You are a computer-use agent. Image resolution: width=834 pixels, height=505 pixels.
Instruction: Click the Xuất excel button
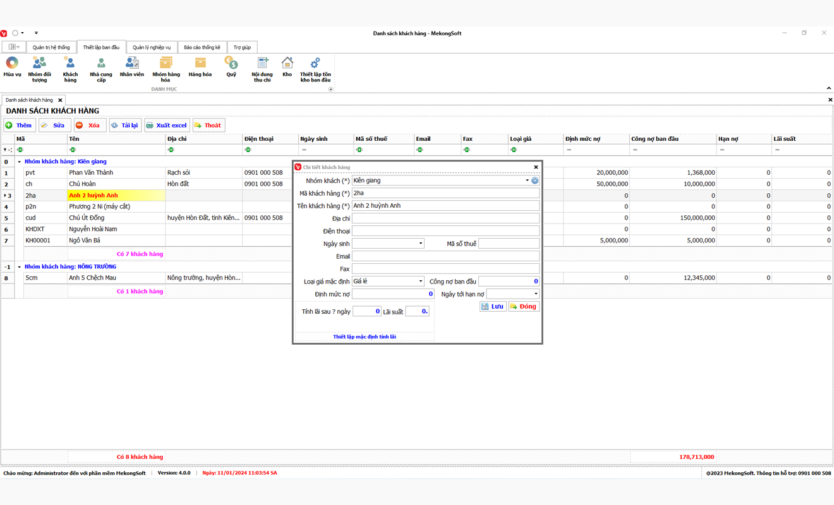(167, 126)
